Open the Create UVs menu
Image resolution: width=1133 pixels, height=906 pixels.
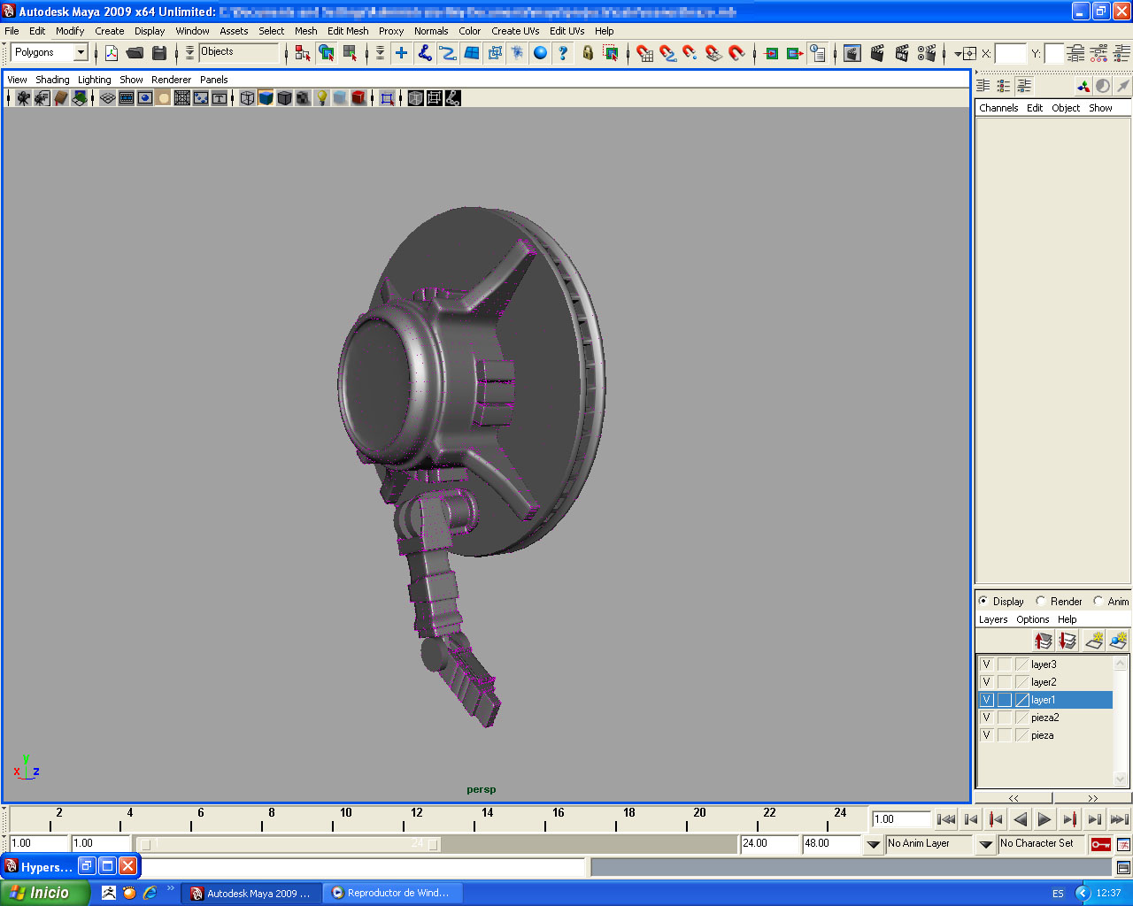coord(515,31)
